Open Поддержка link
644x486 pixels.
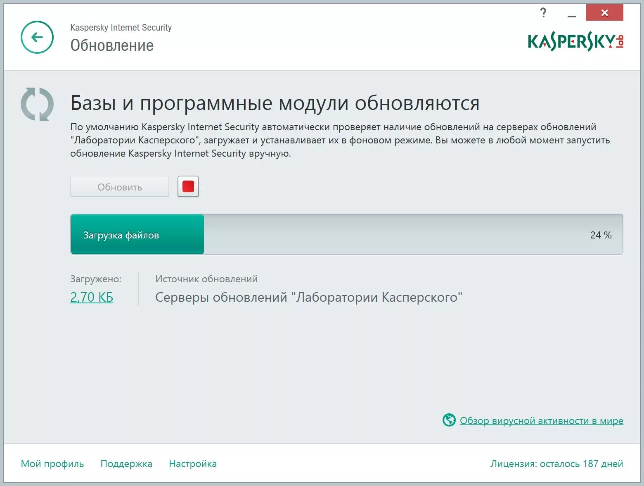click(126, 464)
